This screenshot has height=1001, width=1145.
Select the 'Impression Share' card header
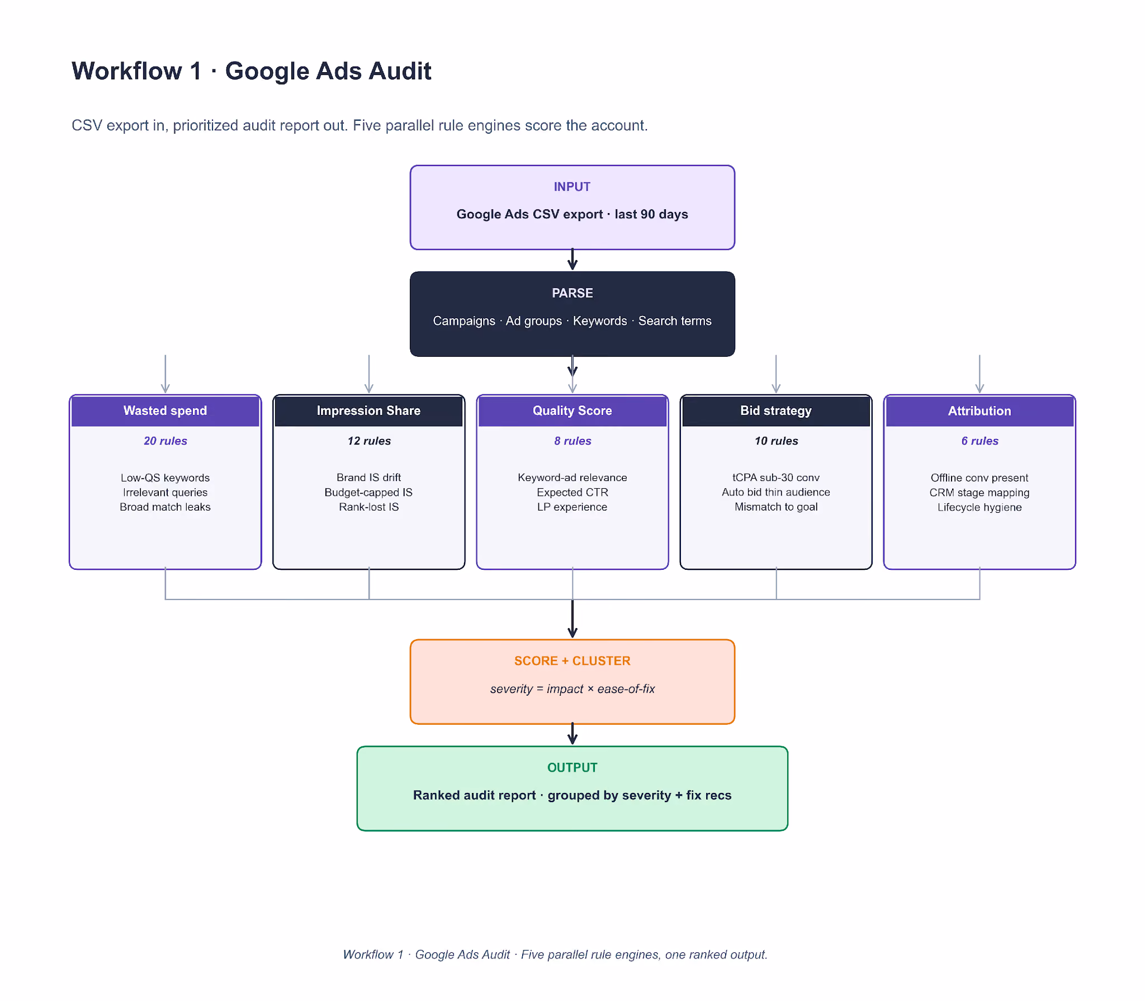(x=369, y=411)
